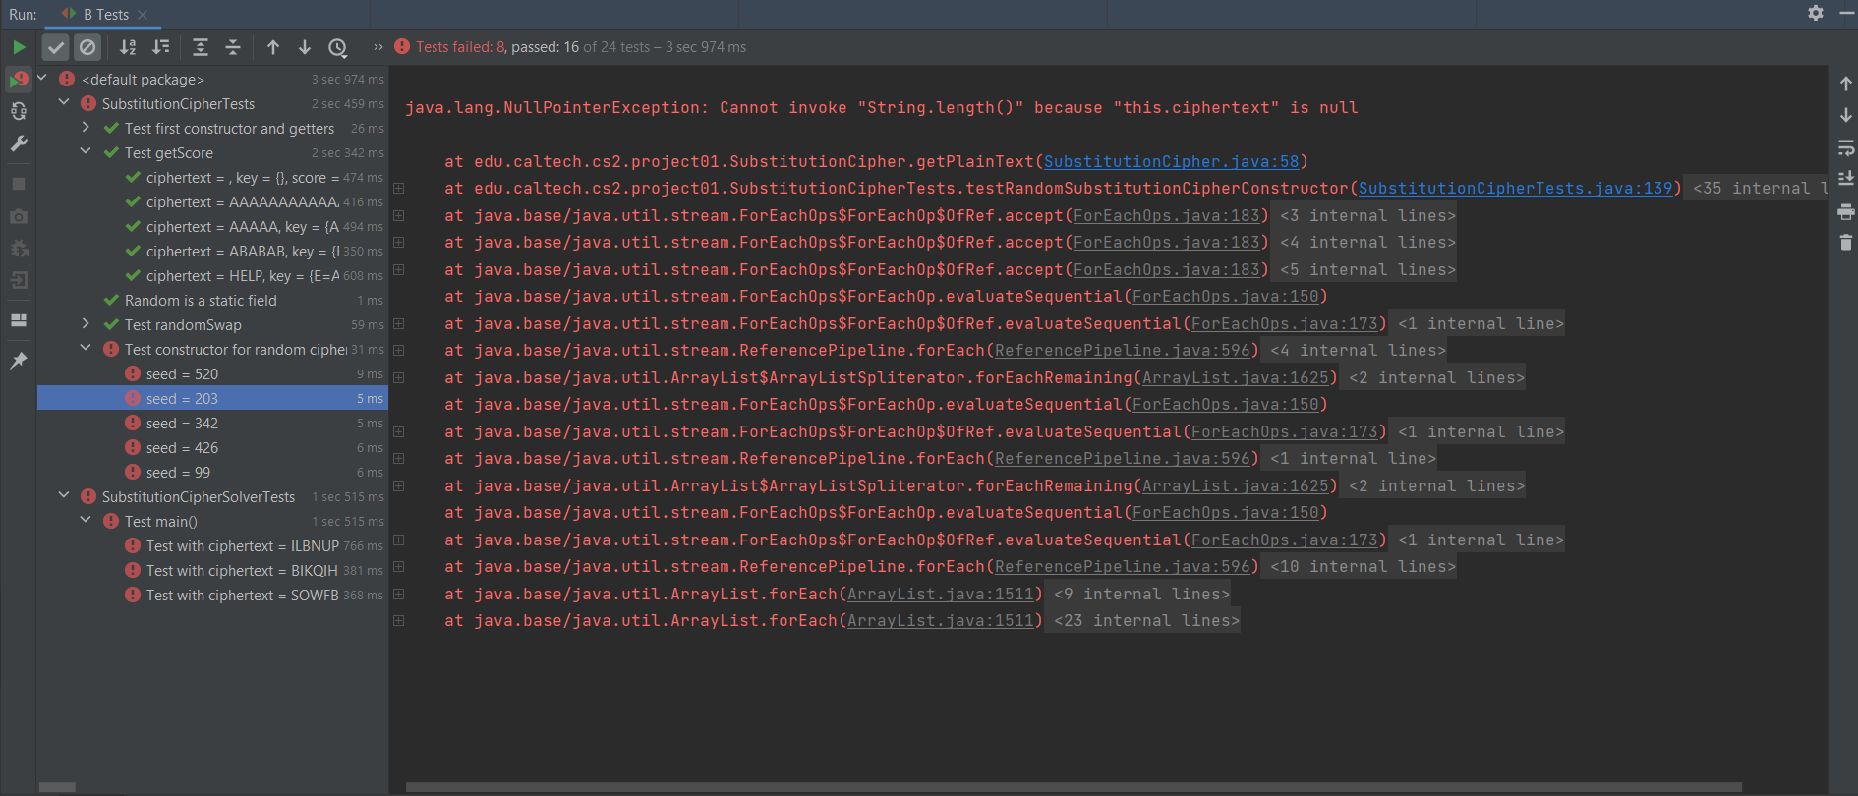The image size is (1858, 796).
Task: Collapse the SubstitutionCipherTests node
Action: click(x=64, y=103)
